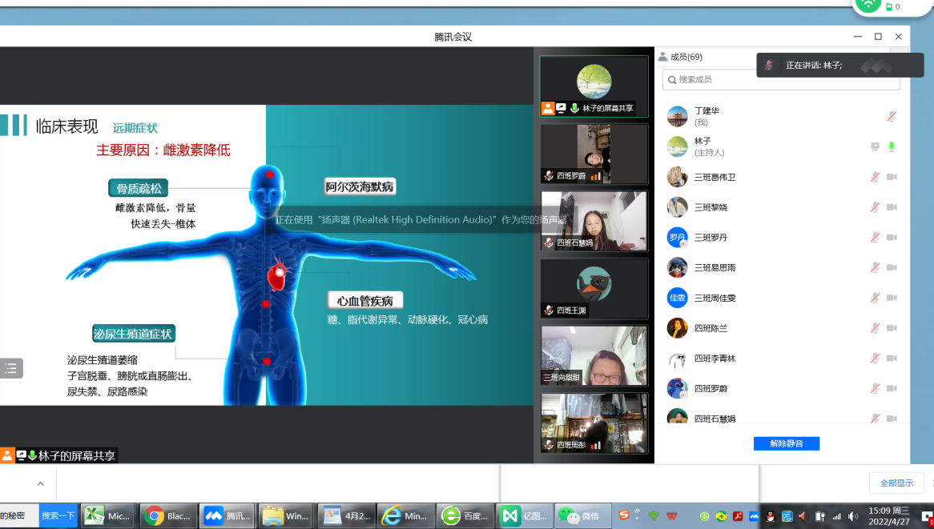Select 四班石慧娟 video thumbnail
This screenshot has width=934, height=529.
(x=594, y=221)
